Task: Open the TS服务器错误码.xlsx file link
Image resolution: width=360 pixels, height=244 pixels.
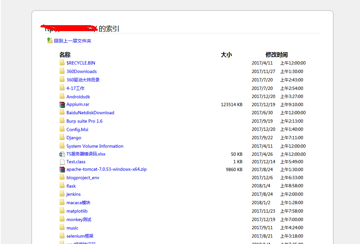Action: (x=86, y=154)
